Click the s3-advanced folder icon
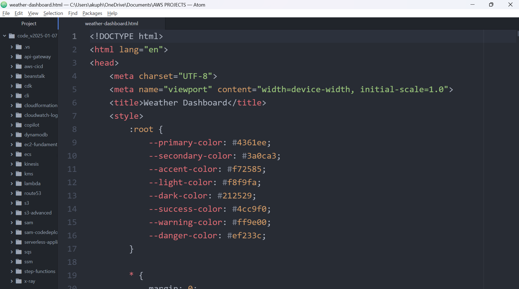This screenshot has height=289, width=519. [19, 213]
